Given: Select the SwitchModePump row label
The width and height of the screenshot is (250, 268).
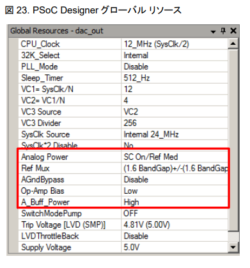Looking at the screenshot, I should [51, 214].
